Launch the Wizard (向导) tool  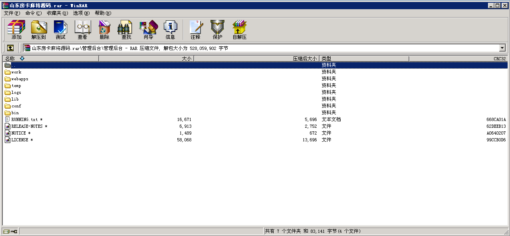coord(148,30)
